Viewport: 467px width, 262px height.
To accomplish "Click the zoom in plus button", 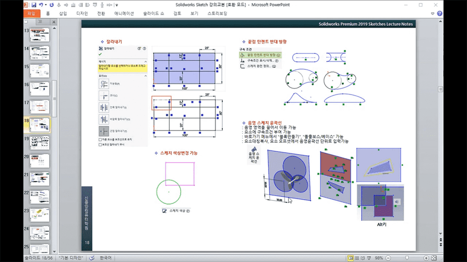I will (x=426, y=258).
